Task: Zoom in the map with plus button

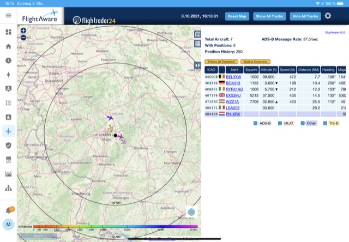Action: click(x=23, y=31)
